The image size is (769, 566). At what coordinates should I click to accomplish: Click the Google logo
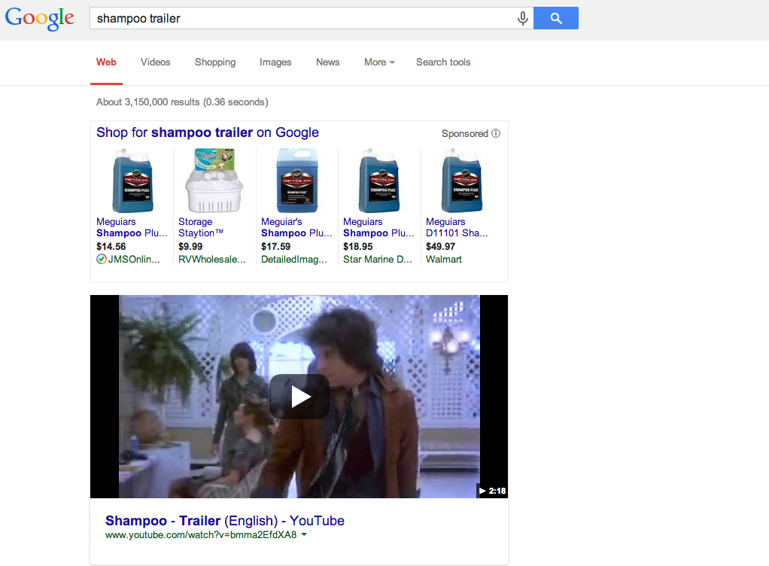40,19
